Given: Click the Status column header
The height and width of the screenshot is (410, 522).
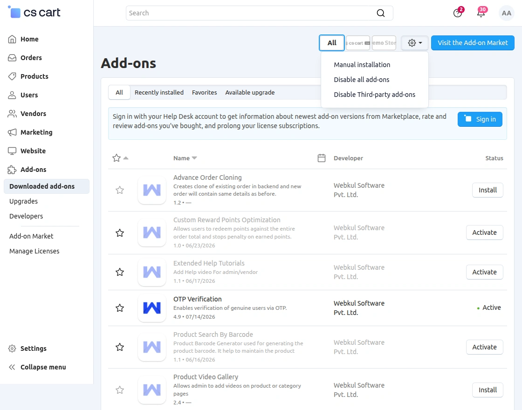Looking at the screenshot, I should tap(494, 158).
